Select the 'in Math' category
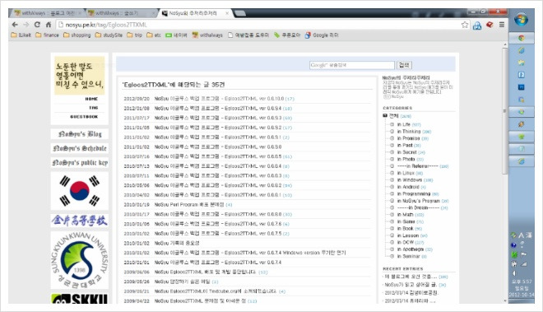The image size is (543, 312). 405,215
